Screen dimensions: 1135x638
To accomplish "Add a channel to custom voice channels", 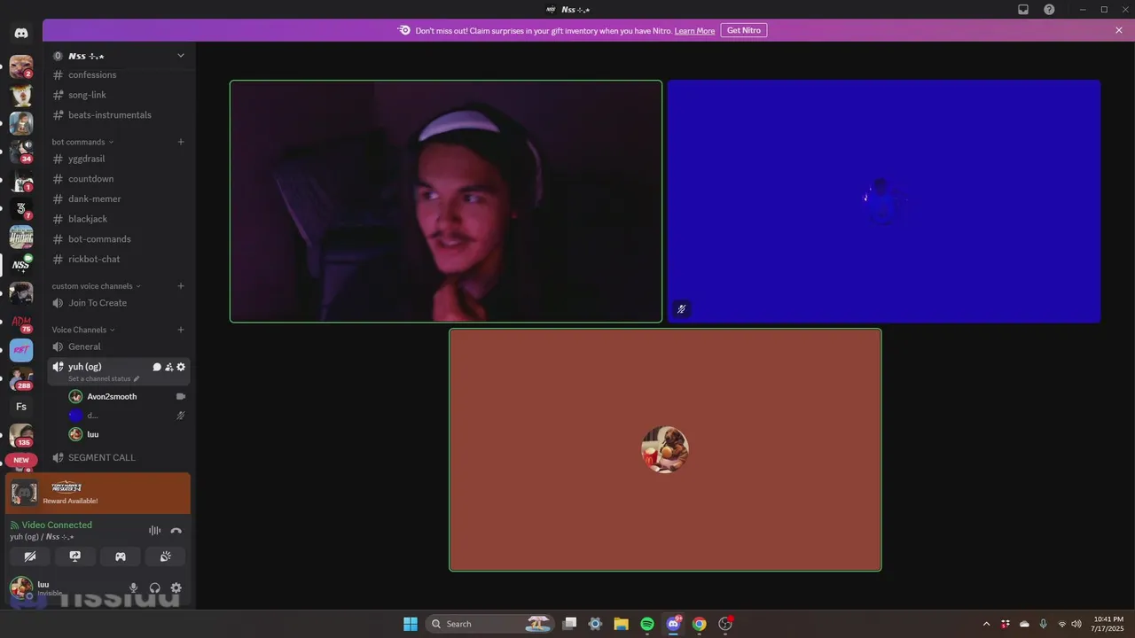I will 181,286.
